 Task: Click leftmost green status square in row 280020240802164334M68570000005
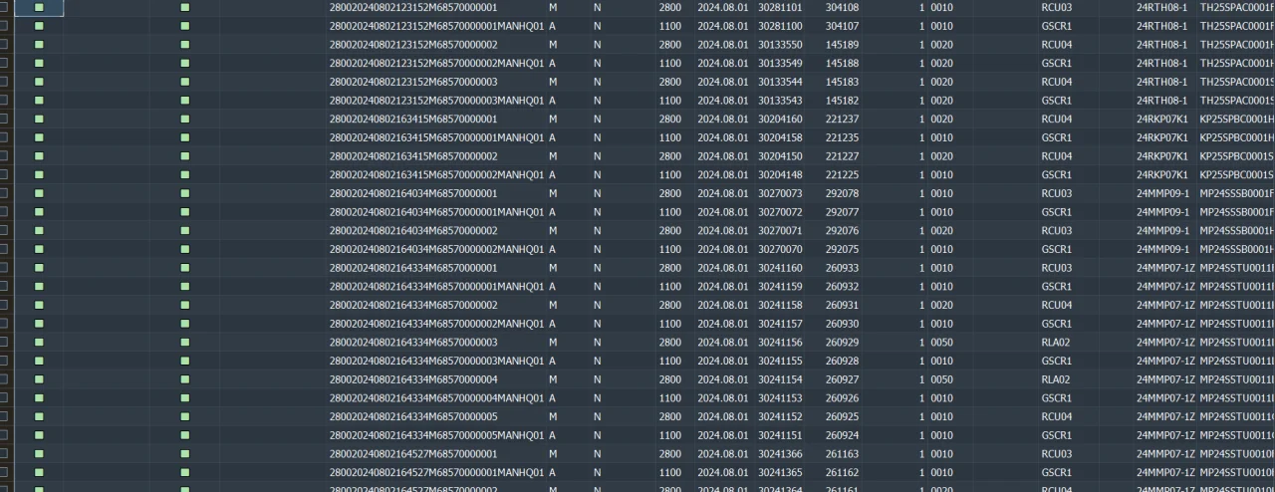39,416
